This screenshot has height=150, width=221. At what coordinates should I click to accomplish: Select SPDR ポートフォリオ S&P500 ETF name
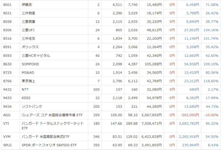pyautogui.click(x=49, y=145)
